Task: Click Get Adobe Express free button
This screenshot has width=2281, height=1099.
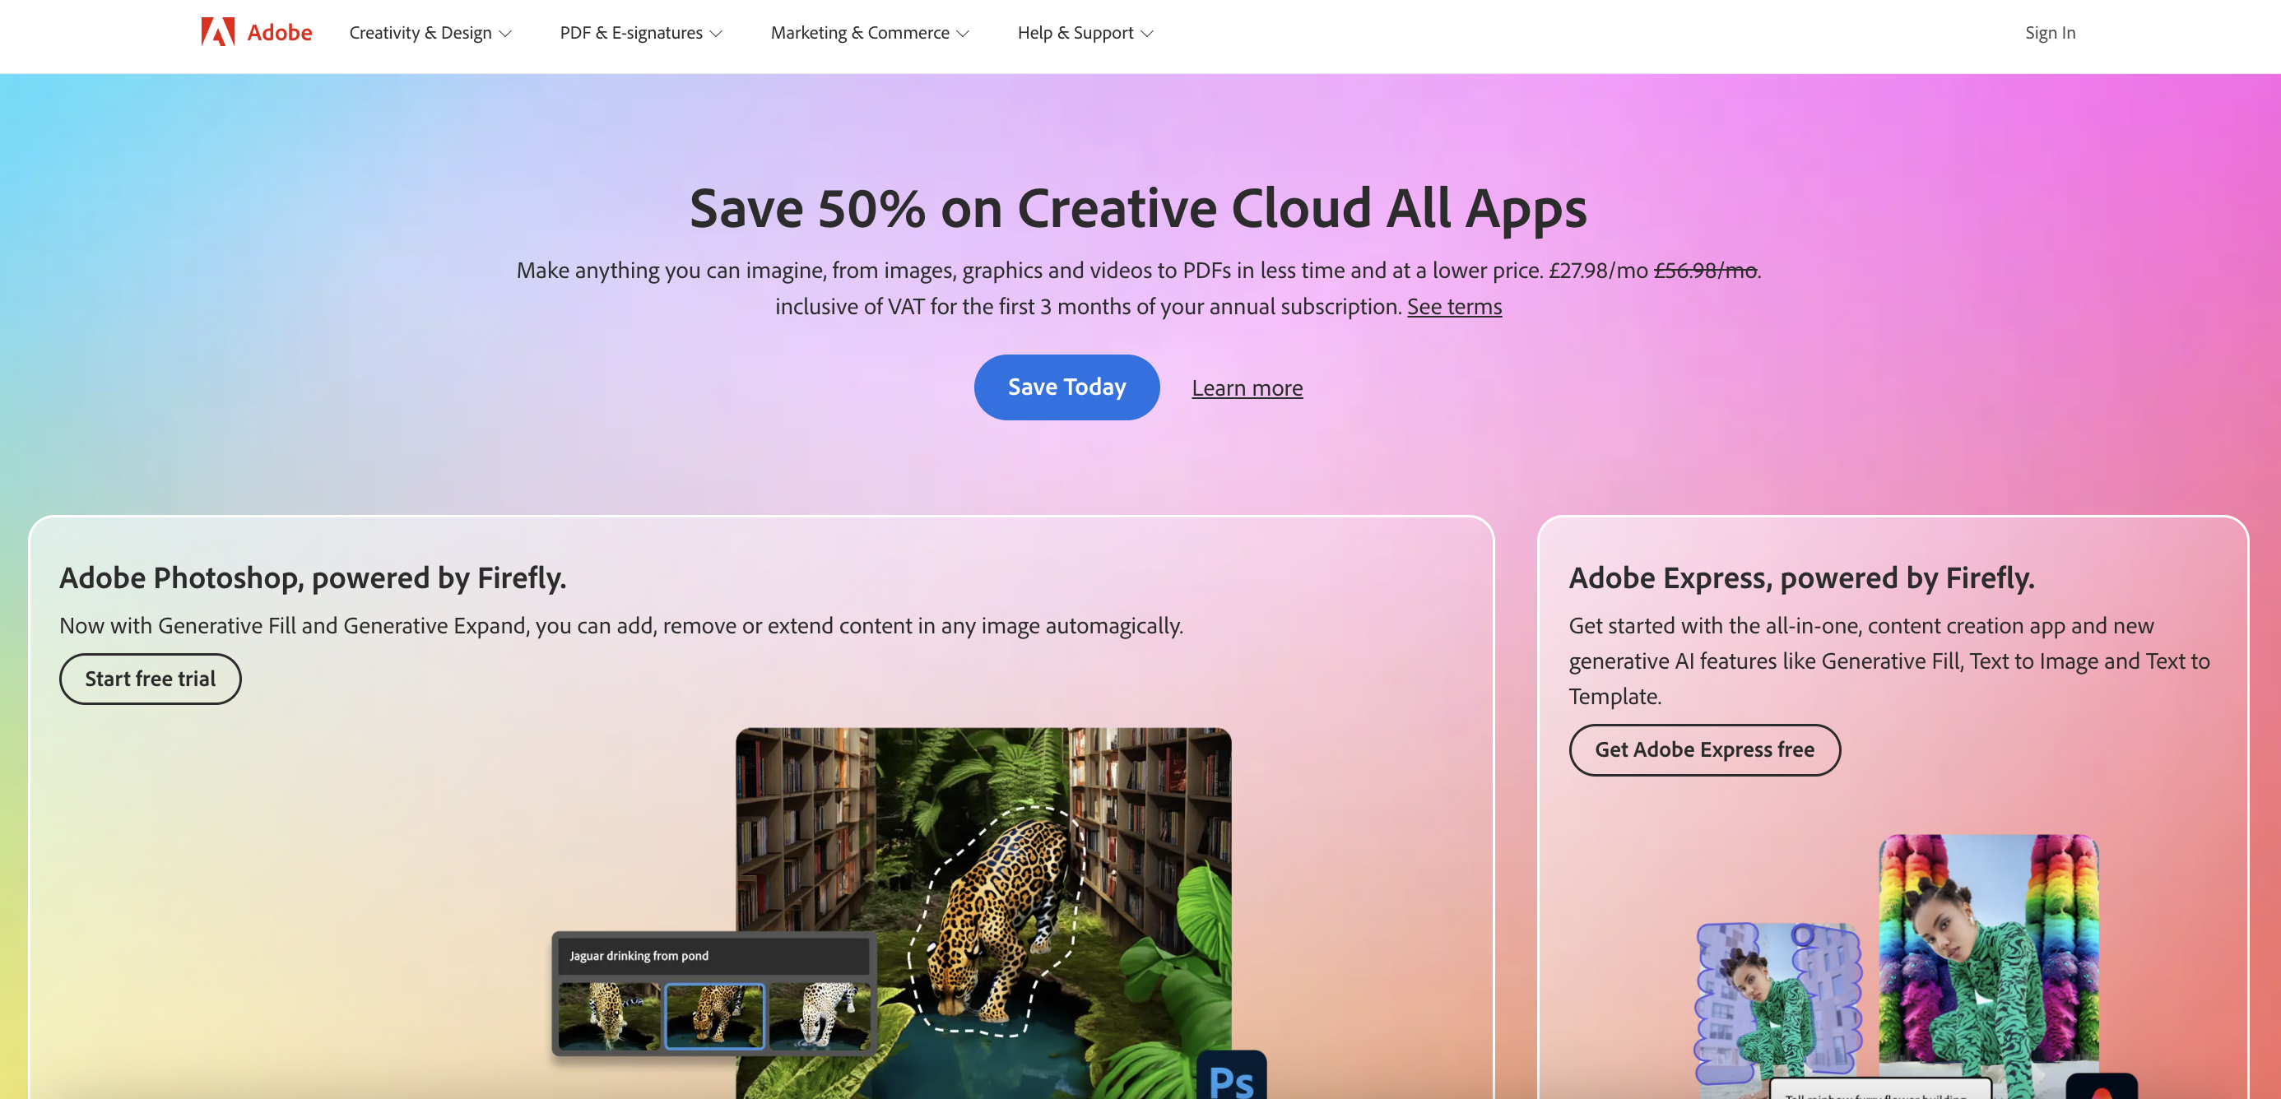Action: [x=1703, y=749]
